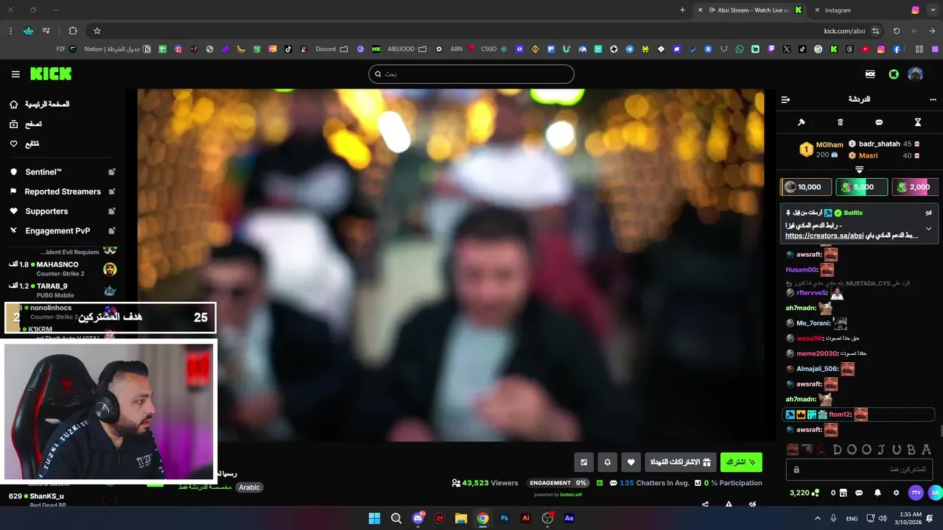Click the hourglass slow-mode icon in chat

(918, 122)
